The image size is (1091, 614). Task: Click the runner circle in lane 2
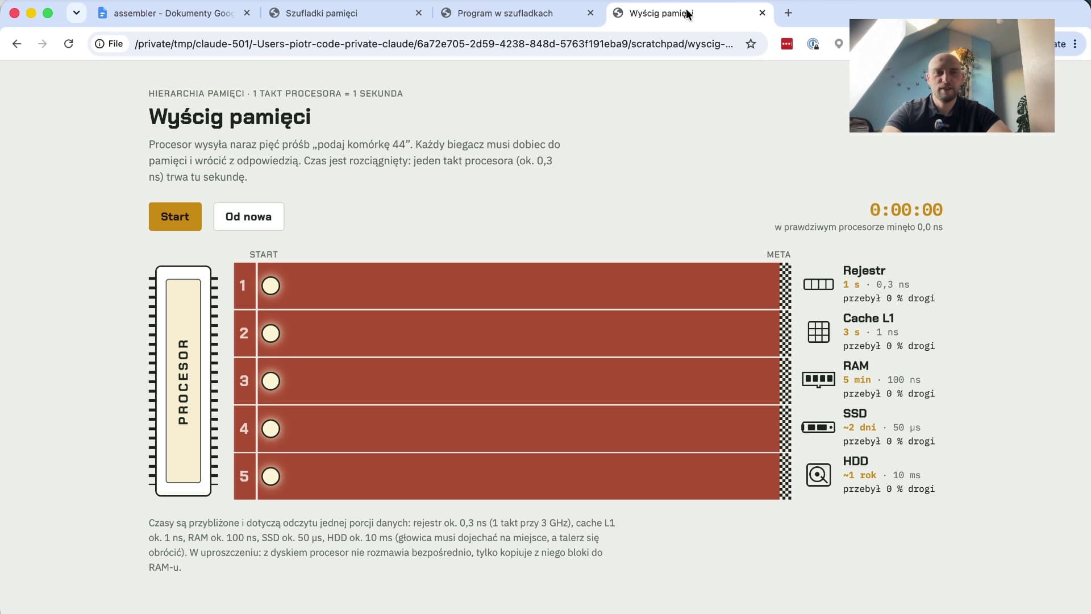[270, 334]
